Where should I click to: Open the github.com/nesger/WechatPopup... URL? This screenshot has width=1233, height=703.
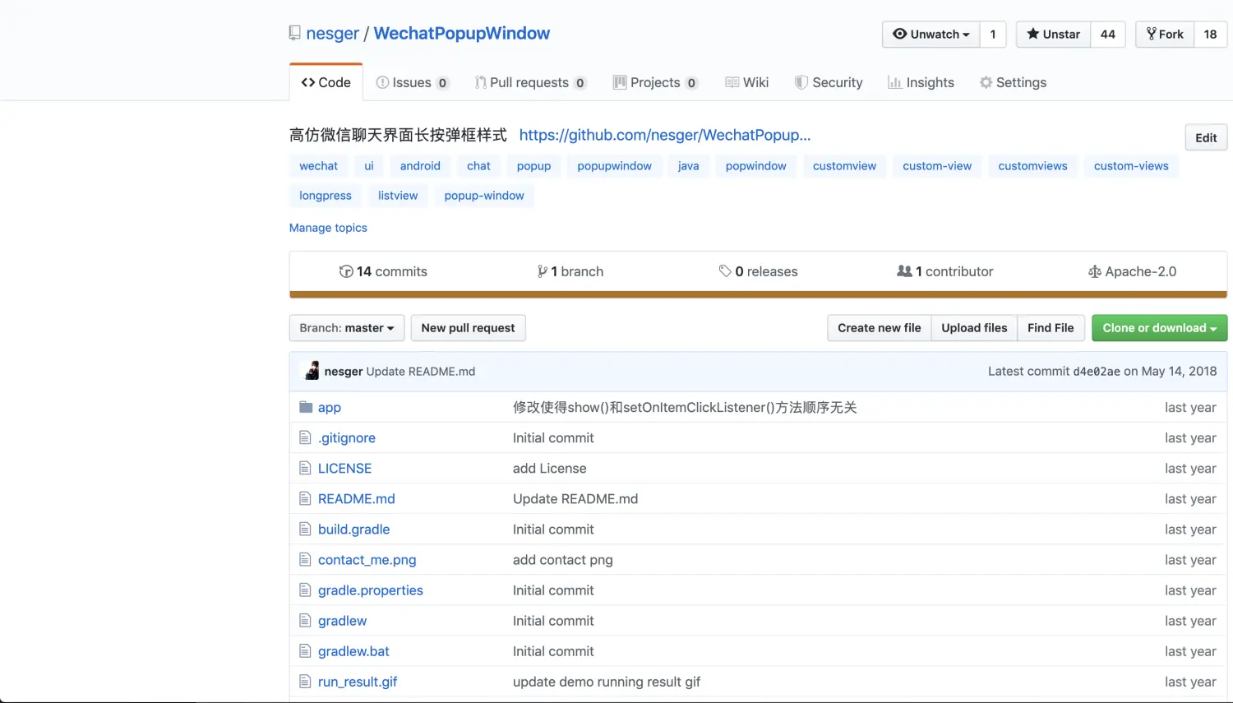pos(665,135)
